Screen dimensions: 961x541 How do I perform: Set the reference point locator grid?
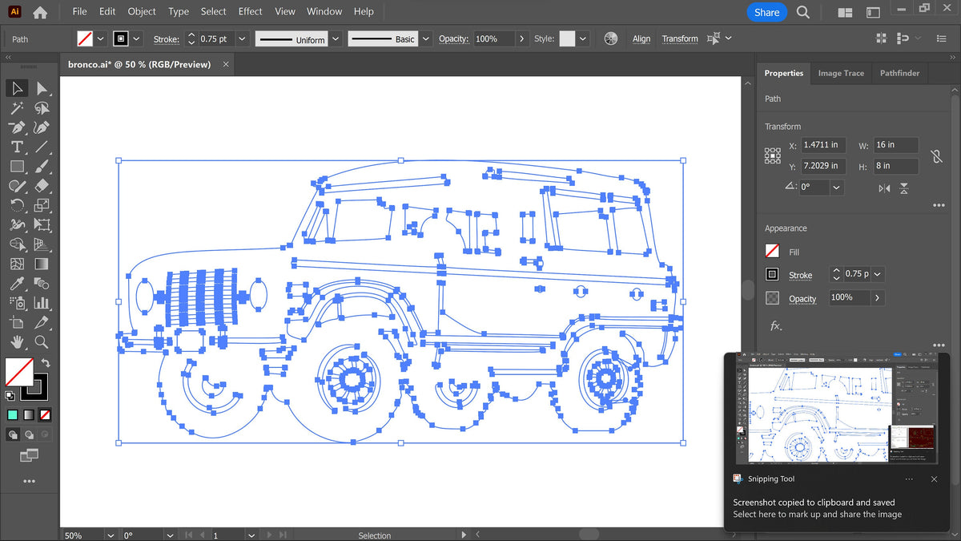773,155
